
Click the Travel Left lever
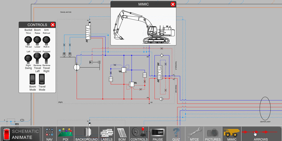pyautogui.click(x=37, y=58)
